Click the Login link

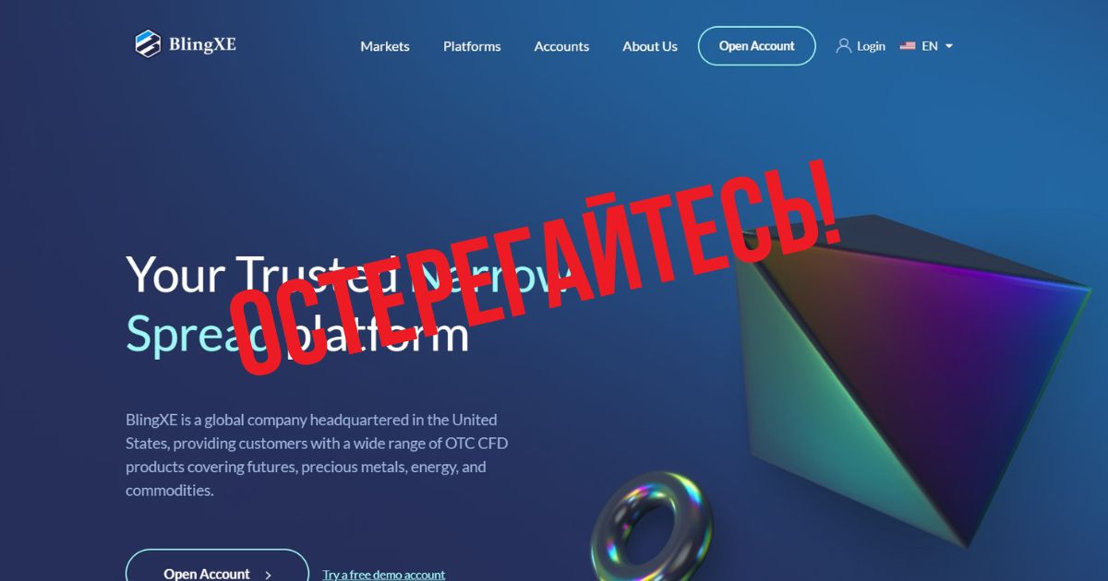coord(871,46)
